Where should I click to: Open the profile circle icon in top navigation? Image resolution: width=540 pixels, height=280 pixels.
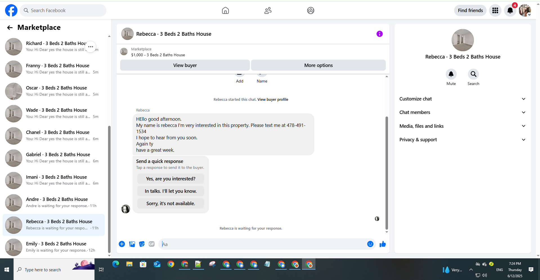click(x=311, y=10)
